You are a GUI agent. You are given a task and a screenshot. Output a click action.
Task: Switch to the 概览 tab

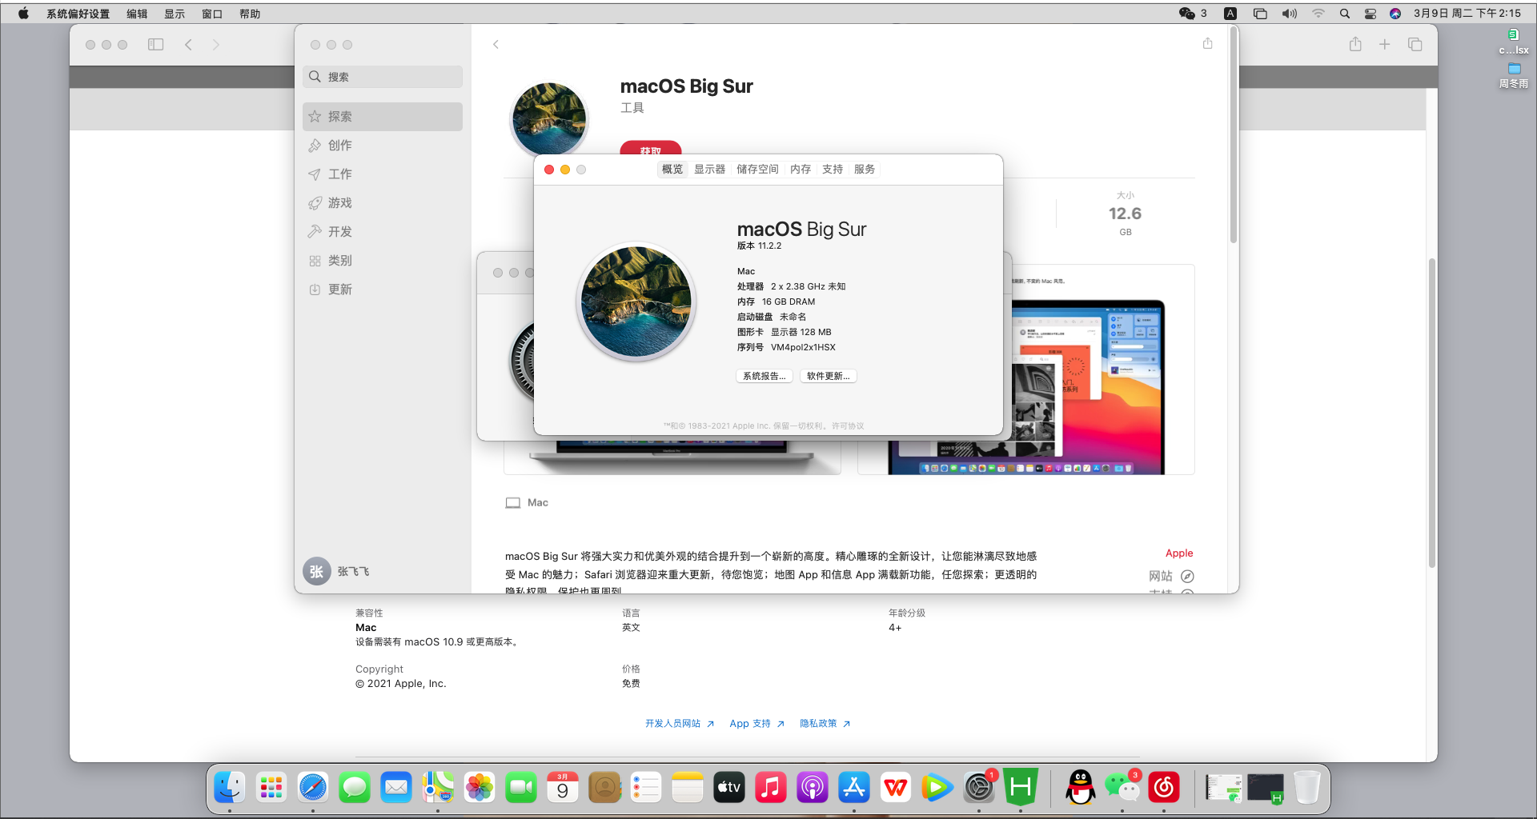coord(672,169)
